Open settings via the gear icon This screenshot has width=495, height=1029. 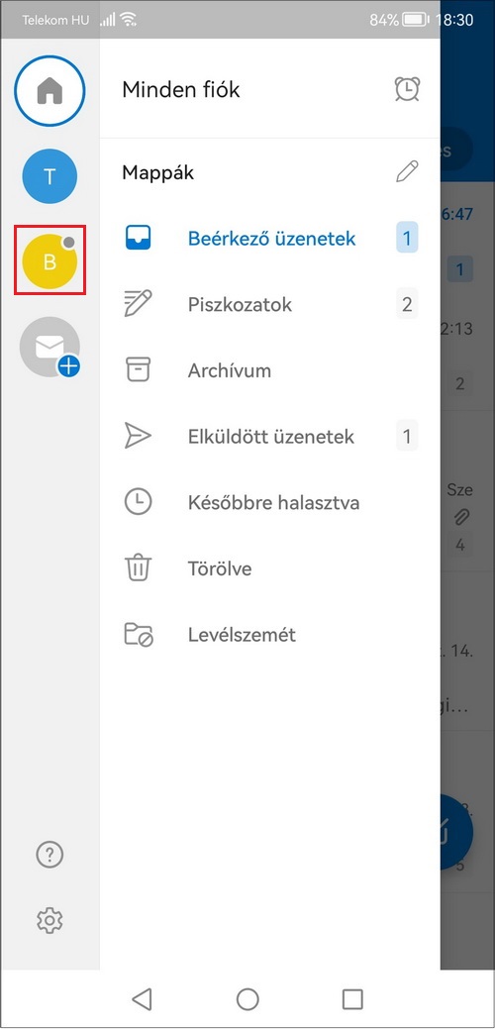[49, 921]
